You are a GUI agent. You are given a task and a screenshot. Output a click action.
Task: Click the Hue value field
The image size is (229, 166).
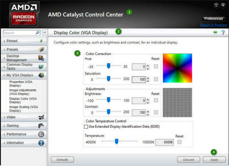(x=139, y=67)
